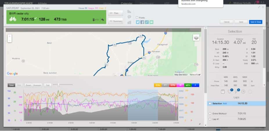Open map layers selector
This screenshot has width=269, height=131.
point(196,38)
